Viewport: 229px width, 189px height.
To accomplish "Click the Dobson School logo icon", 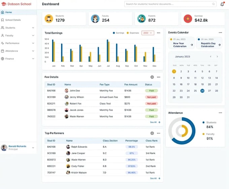I will [x=4, y=4].
